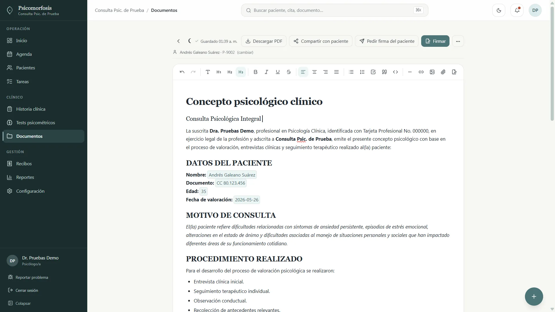Attach a file with paperclip icon
Viewport: 555px width, 312px height.
(443, 72)
